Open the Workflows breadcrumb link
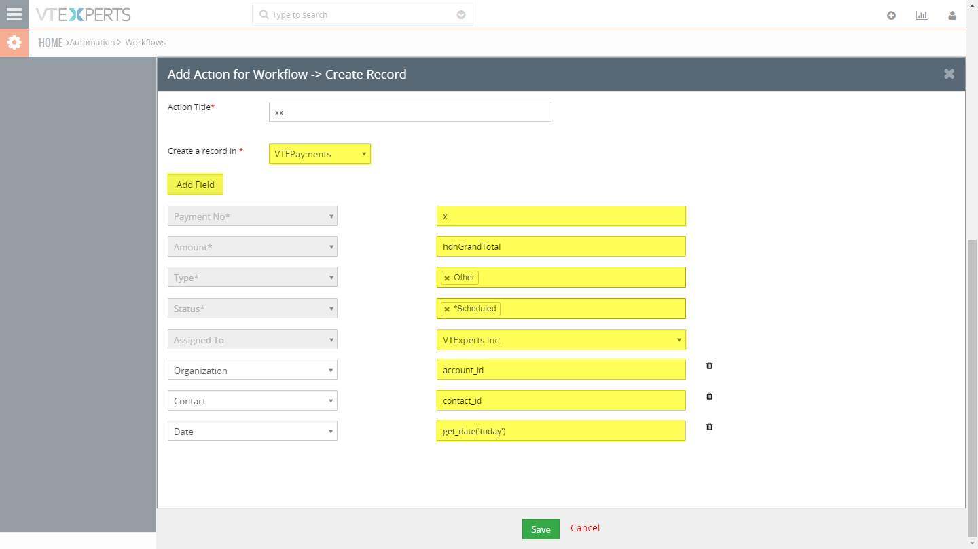The width and height of the screenshot is (978, 549). (x=145, y=42)
